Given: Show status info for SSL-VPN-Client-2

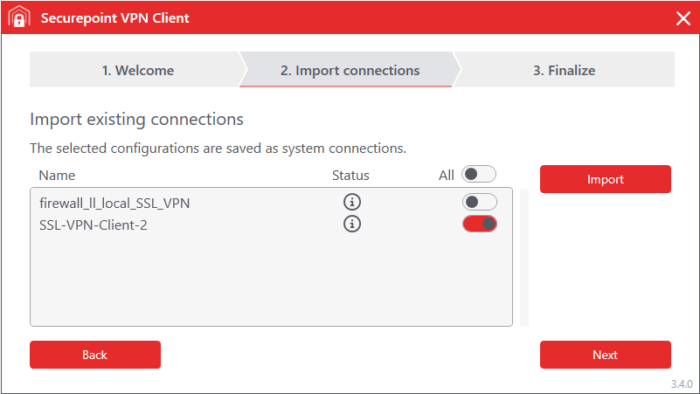Looking at the screenshot, I should [352, 225].
